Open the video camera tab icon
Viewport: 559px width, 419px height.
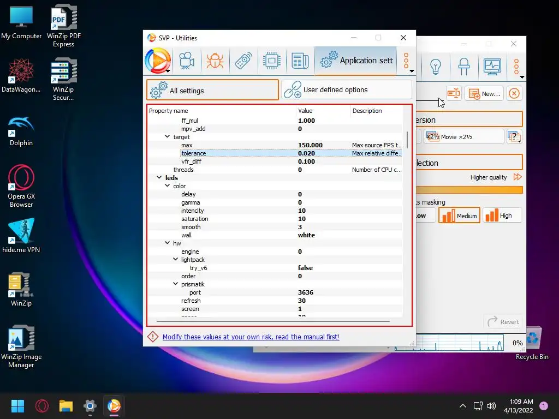point(187,61)
